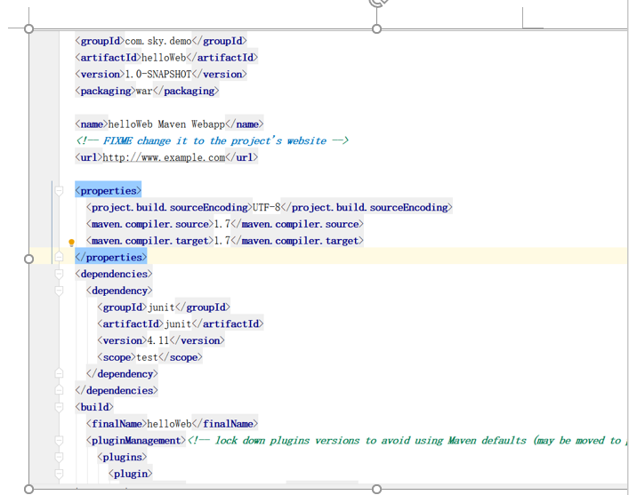Click the junit groupId value

[x=161, y=307]
